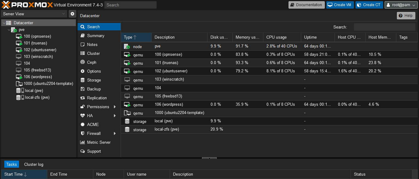The height and width of the screenshot is (179, 419).
Task: Open the root@pam user menu
Action: (x=401, y=5)
